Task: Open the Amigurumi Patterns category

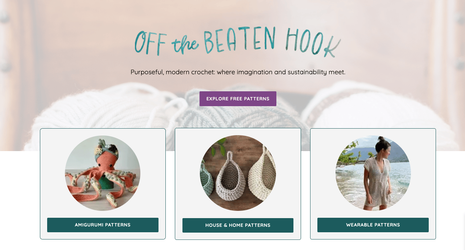Action: (103, 225)
